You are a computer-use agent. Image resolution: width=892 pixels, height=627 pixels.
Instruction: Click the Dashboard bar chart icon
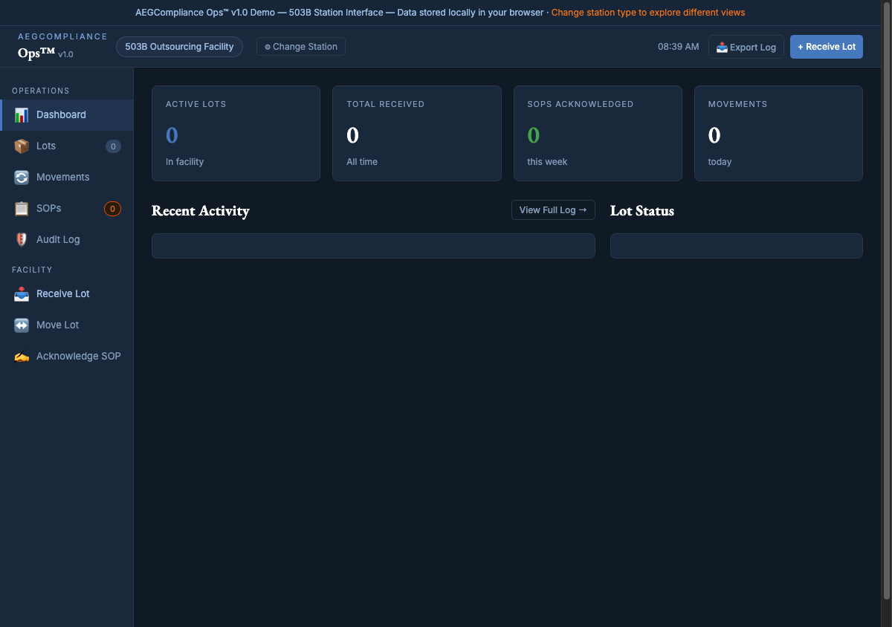coord(22,115)
